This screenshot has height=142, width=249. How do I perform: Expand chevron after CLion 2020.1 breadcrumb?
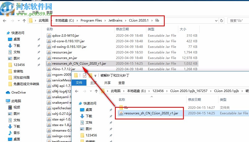(x=152, y=21)
